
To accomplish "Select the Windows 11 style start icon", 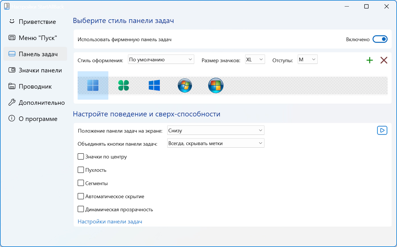I will [93, 85].
